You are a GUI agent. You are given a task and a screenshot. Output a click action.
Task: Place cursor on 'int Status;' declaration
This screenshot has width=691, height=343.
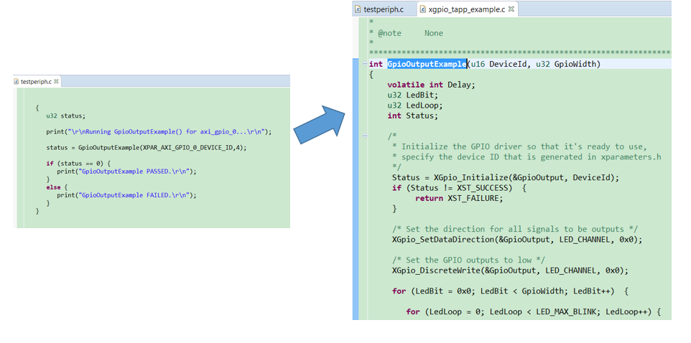(413, 116)
